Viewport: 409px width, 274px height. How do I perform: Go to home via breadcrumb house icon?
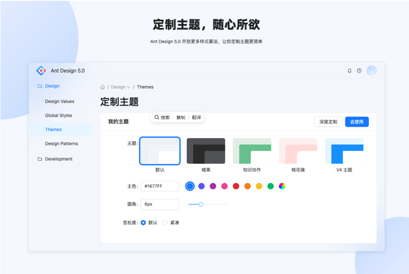(x=102, y=87)
